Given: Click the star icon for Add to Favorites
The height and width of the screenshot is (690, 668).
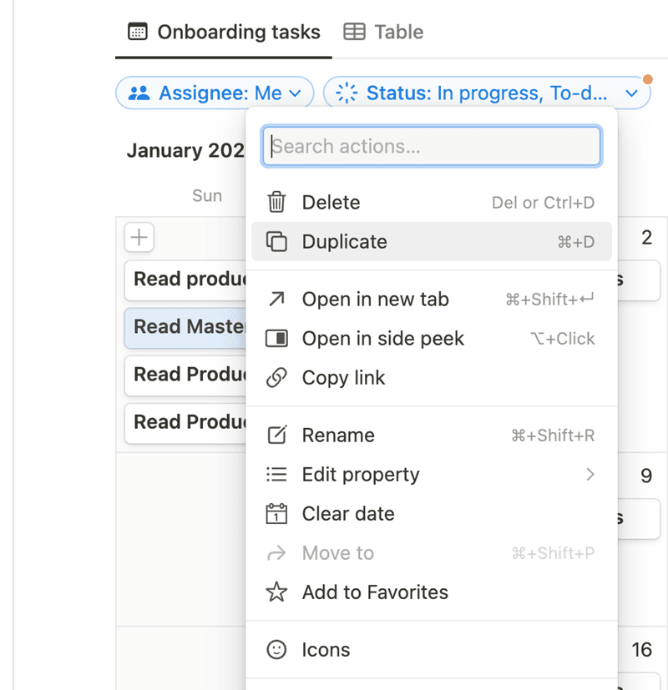Looking at the screenshot, I should coord(276,592).
